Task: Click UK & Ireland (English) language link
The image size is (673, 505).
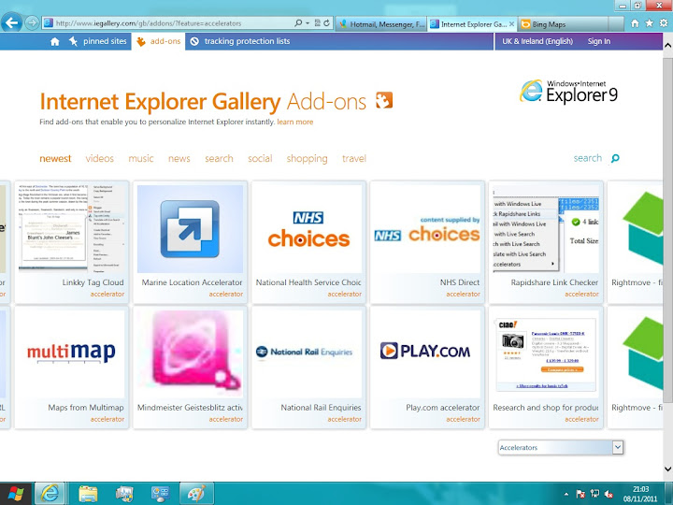Action: point(537,42)
